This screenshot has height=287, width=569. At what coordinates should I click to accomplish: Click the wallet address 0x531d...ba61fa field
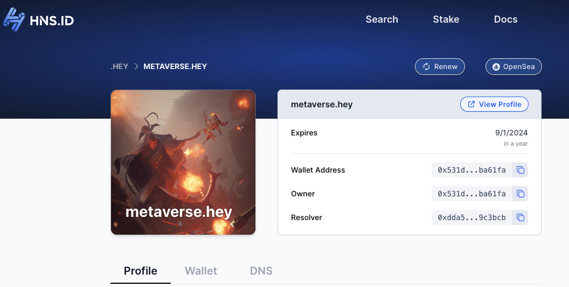(x=472, y=170)
